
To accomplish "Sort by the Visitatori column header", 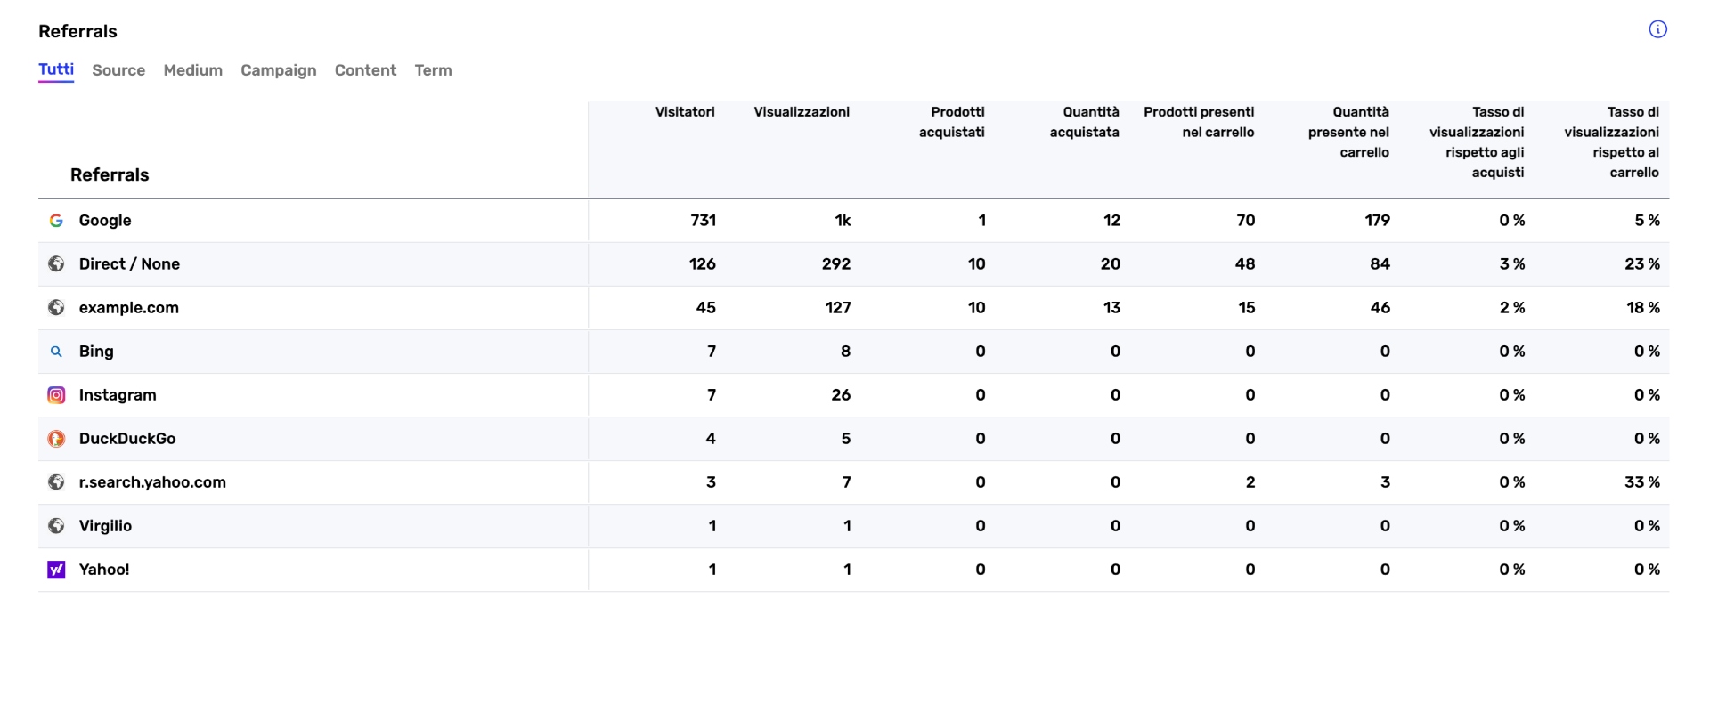I will click(x=685, y=111).
